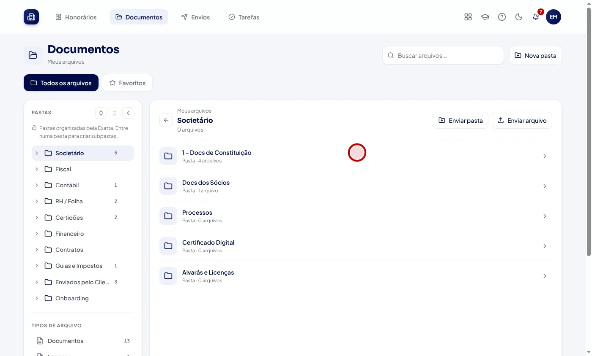Toggle dark mode moon icon
The image size is (592, 356).
pos(519,17)
